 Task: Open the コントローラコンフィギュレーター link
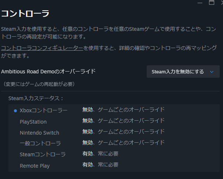click(42, 48)
